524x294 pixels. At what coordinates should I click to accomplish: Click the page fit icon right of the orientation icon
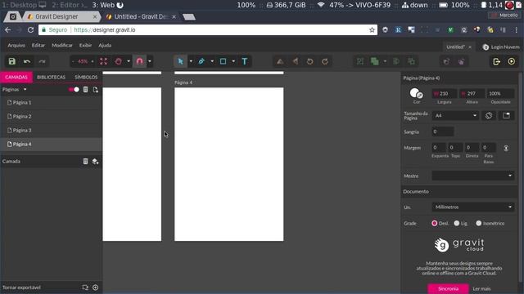[x=506, y=115]
